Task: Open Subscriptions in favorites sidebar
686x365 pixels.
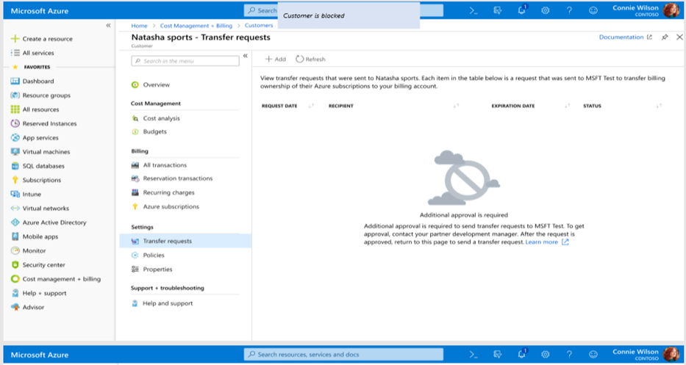Action: (36, 180)
